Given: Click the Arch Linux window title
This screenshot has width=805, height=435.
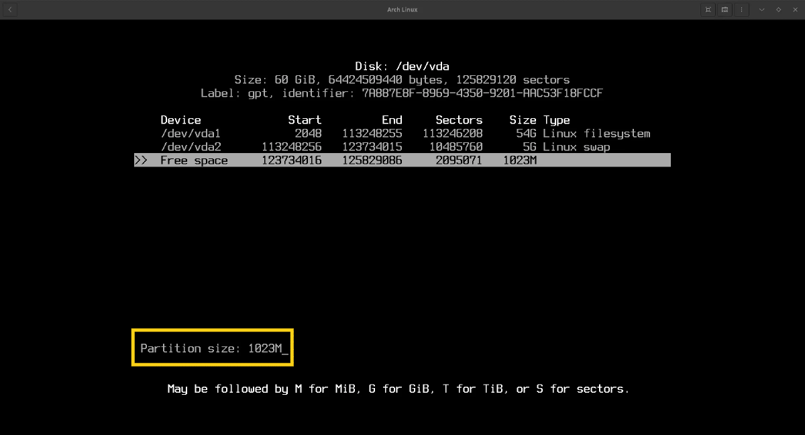Looking at the screenshot, I should (402, 9).
